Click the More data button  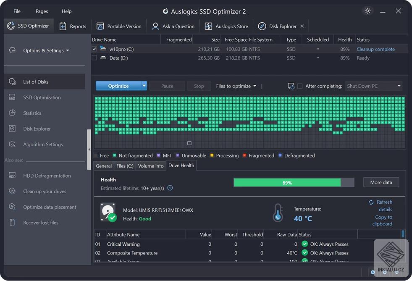[x=381, y=182]
